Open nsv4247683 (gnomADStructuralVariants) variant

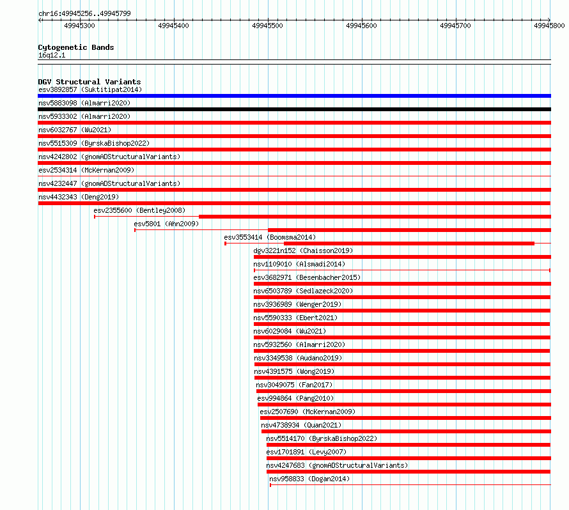(337, 465)
